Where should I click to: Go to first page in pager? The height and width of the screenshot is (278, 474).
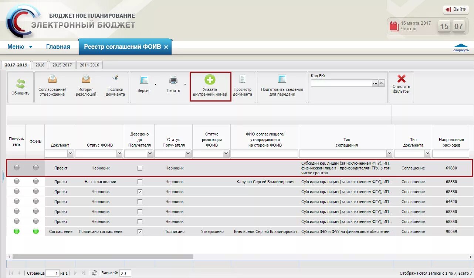(11, 273)
